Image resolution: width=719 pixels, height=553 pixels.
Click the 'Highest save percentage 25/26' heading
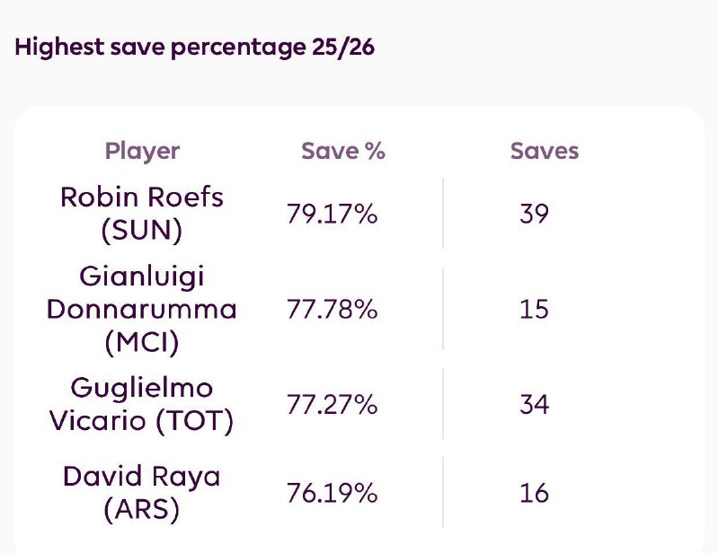click(x=194, y=48)
